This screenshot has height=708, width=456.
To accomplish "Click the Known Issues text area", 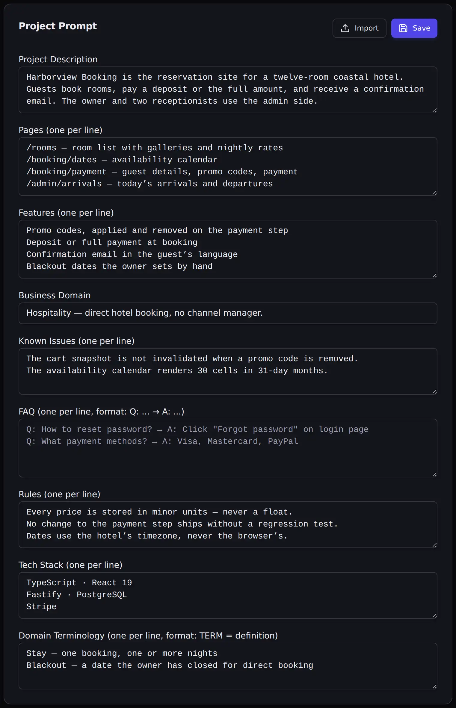I will tap(228, 371).
